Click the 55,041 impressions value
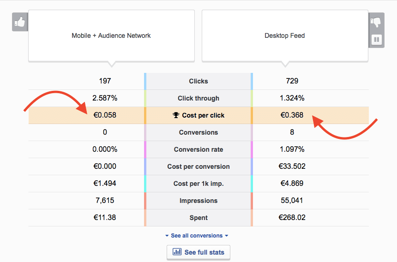Viewport: 397px width, 262px height. tap(292, 201)
